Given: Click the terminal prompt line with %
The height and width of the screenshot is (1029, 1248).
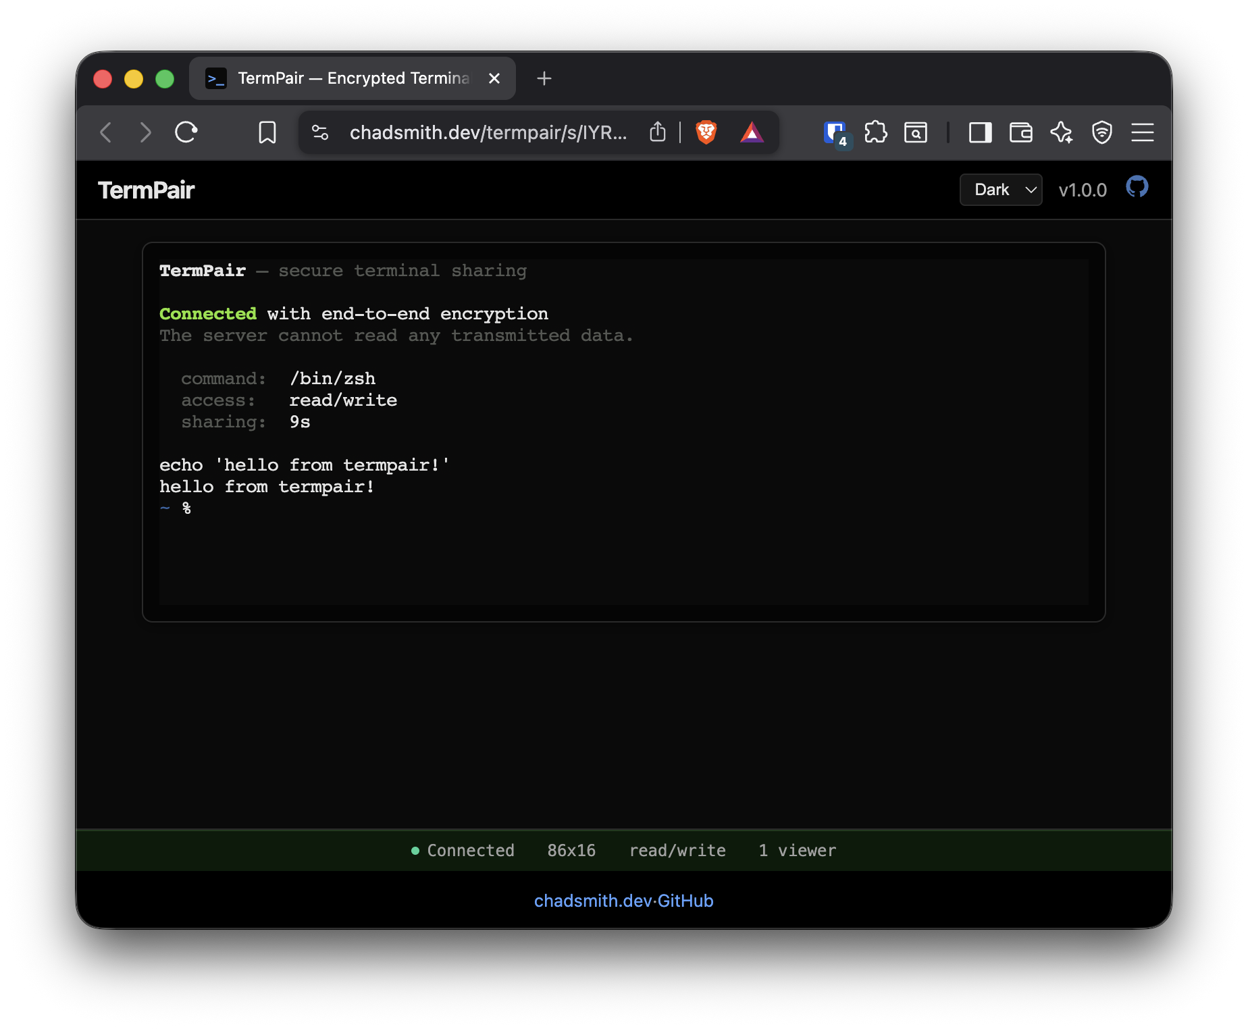Looking at the screenshot, I should 176,508.
